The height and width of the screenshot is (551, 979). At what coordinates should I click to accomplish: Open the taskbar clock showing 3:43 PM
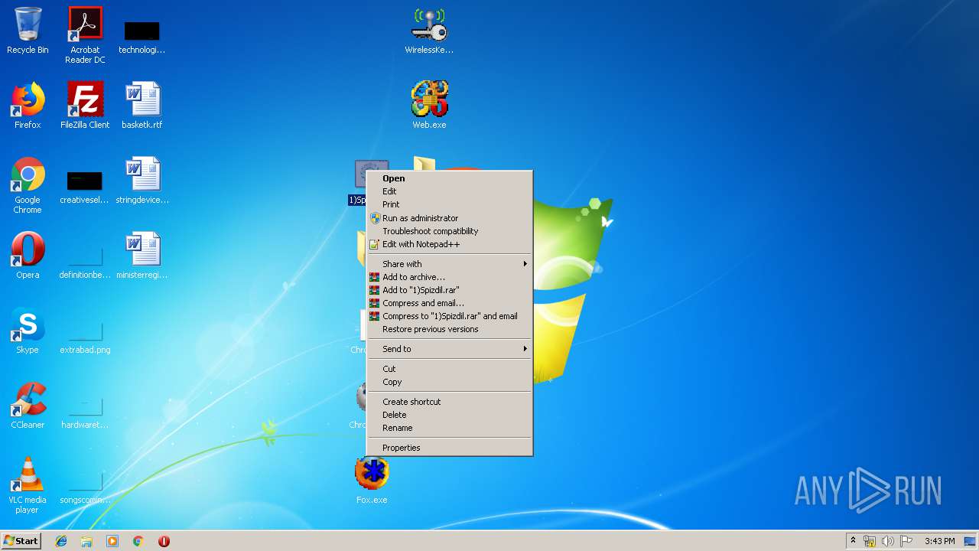tap(939, 541)
